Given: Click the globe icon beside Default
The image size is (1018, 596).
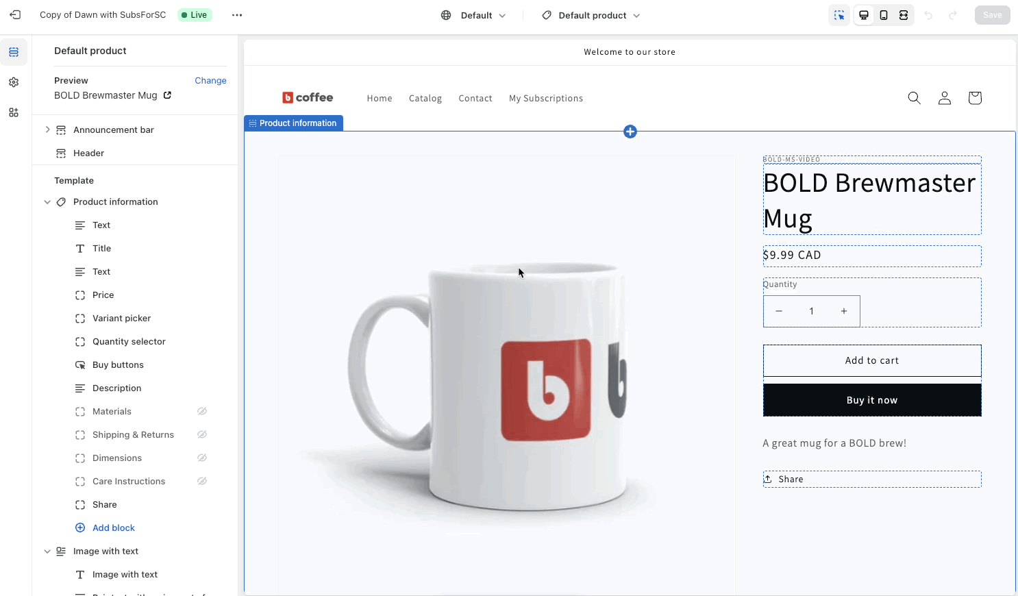Looking at the screenshot, I should pos(446,15).
